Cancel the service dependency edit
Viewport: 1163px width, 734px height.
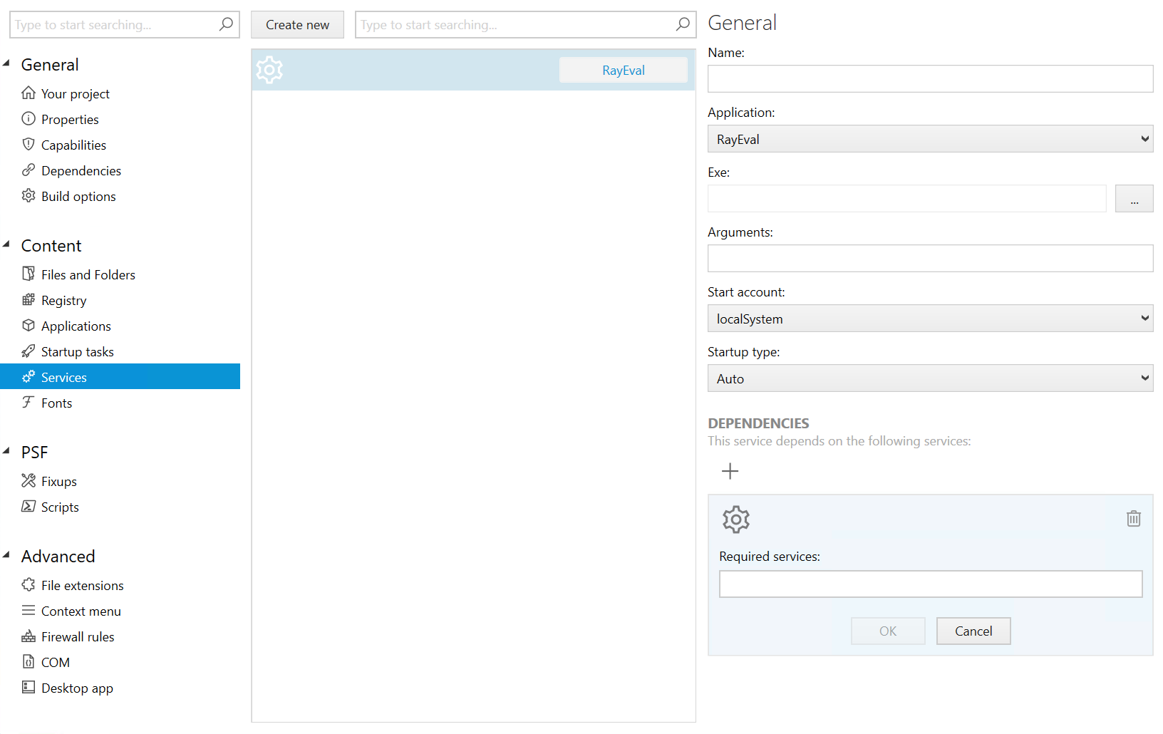[973, 631]
